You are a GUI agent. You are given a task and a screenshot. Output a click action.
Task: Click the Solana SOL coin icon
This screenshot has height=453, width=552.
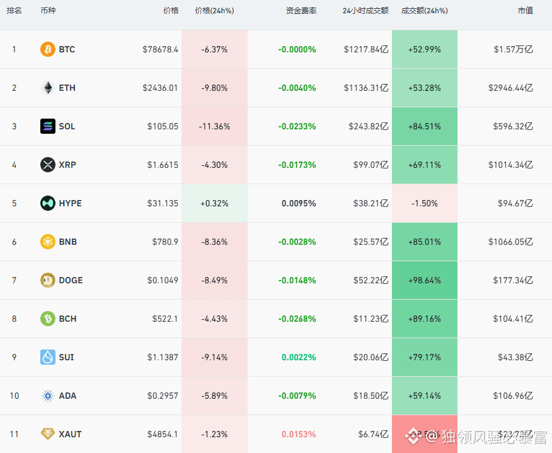[48, 126]
